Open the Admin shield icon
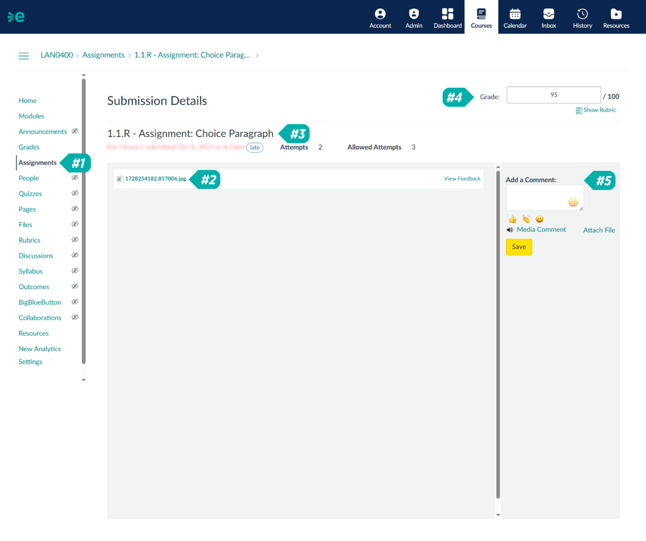 [414, 15]
